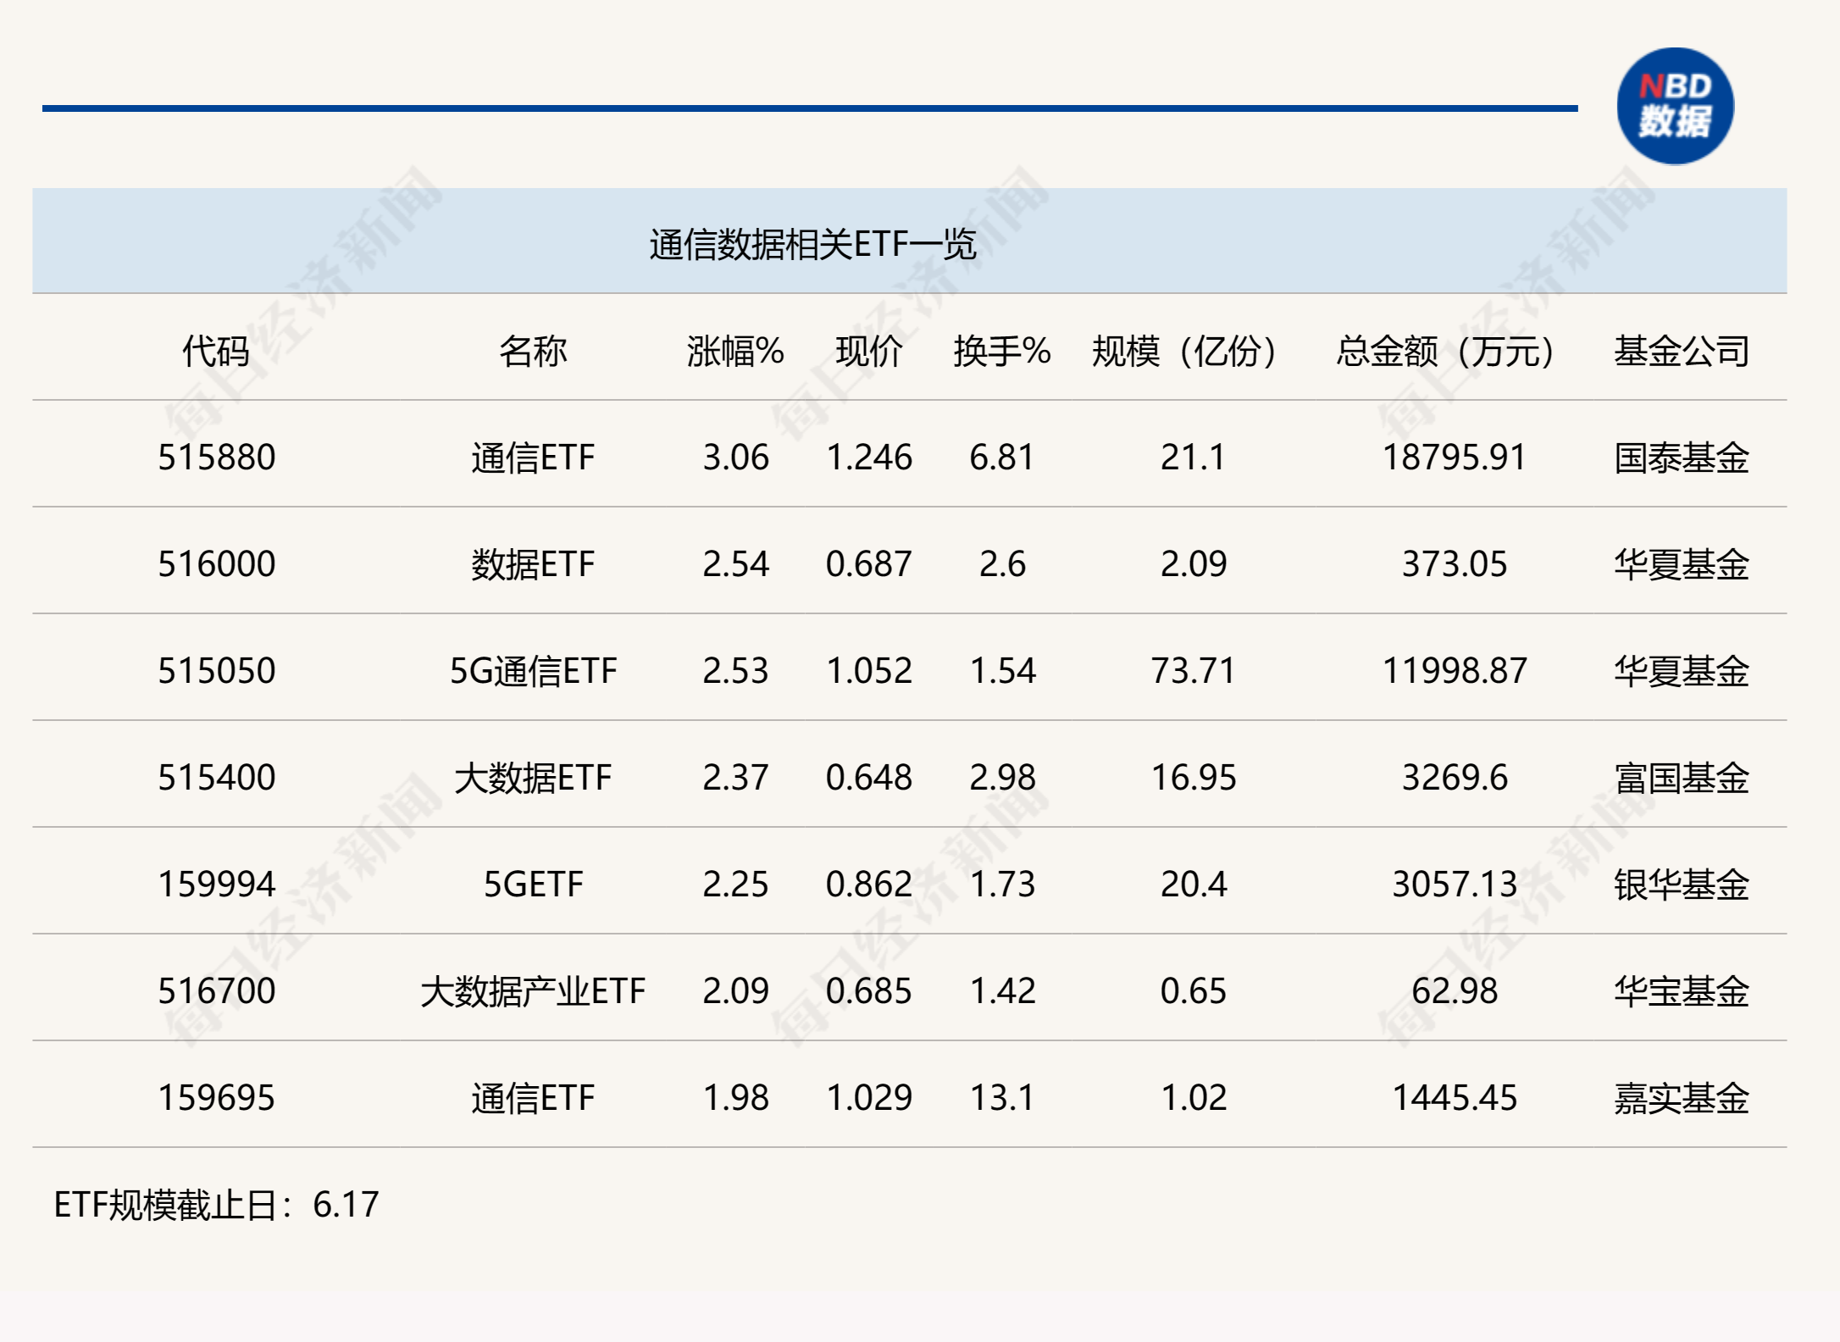Click the ETF规模截止日 footnote text

pos(216,1205)
